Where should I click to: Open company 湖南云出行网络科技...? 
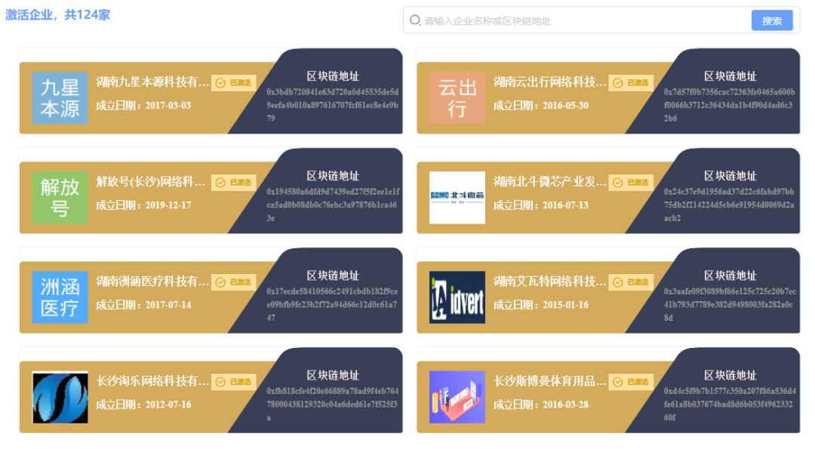tap(549, 82)
